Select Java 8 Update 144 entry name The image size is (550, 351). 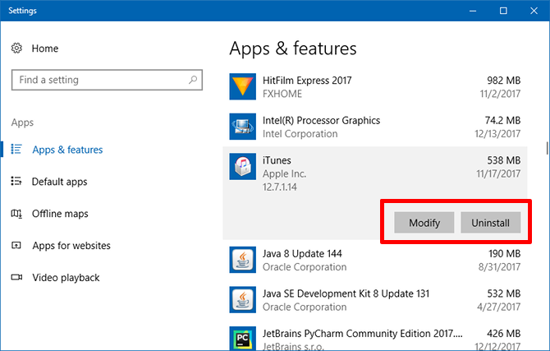coord(302,254)
